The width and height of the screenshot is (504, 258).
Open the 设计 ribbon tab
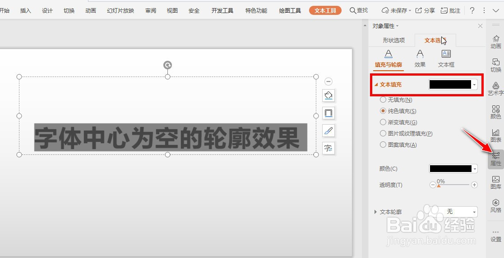47,11
